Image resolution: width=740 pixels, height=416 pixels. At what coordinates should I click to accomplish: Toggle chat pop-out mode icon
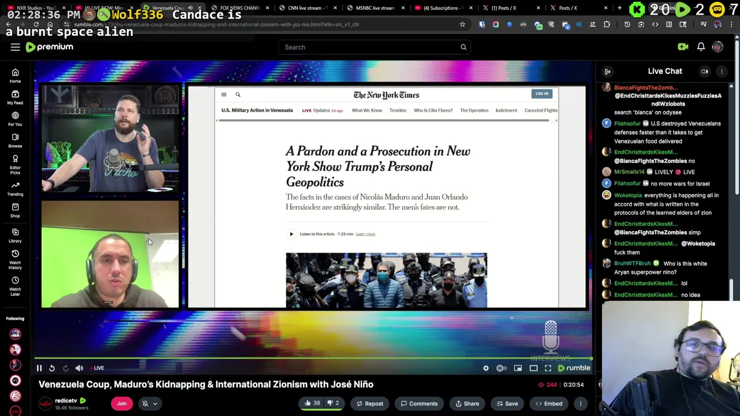705,71
